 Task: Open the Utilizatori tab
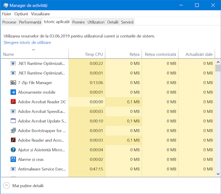click(96, 22)
